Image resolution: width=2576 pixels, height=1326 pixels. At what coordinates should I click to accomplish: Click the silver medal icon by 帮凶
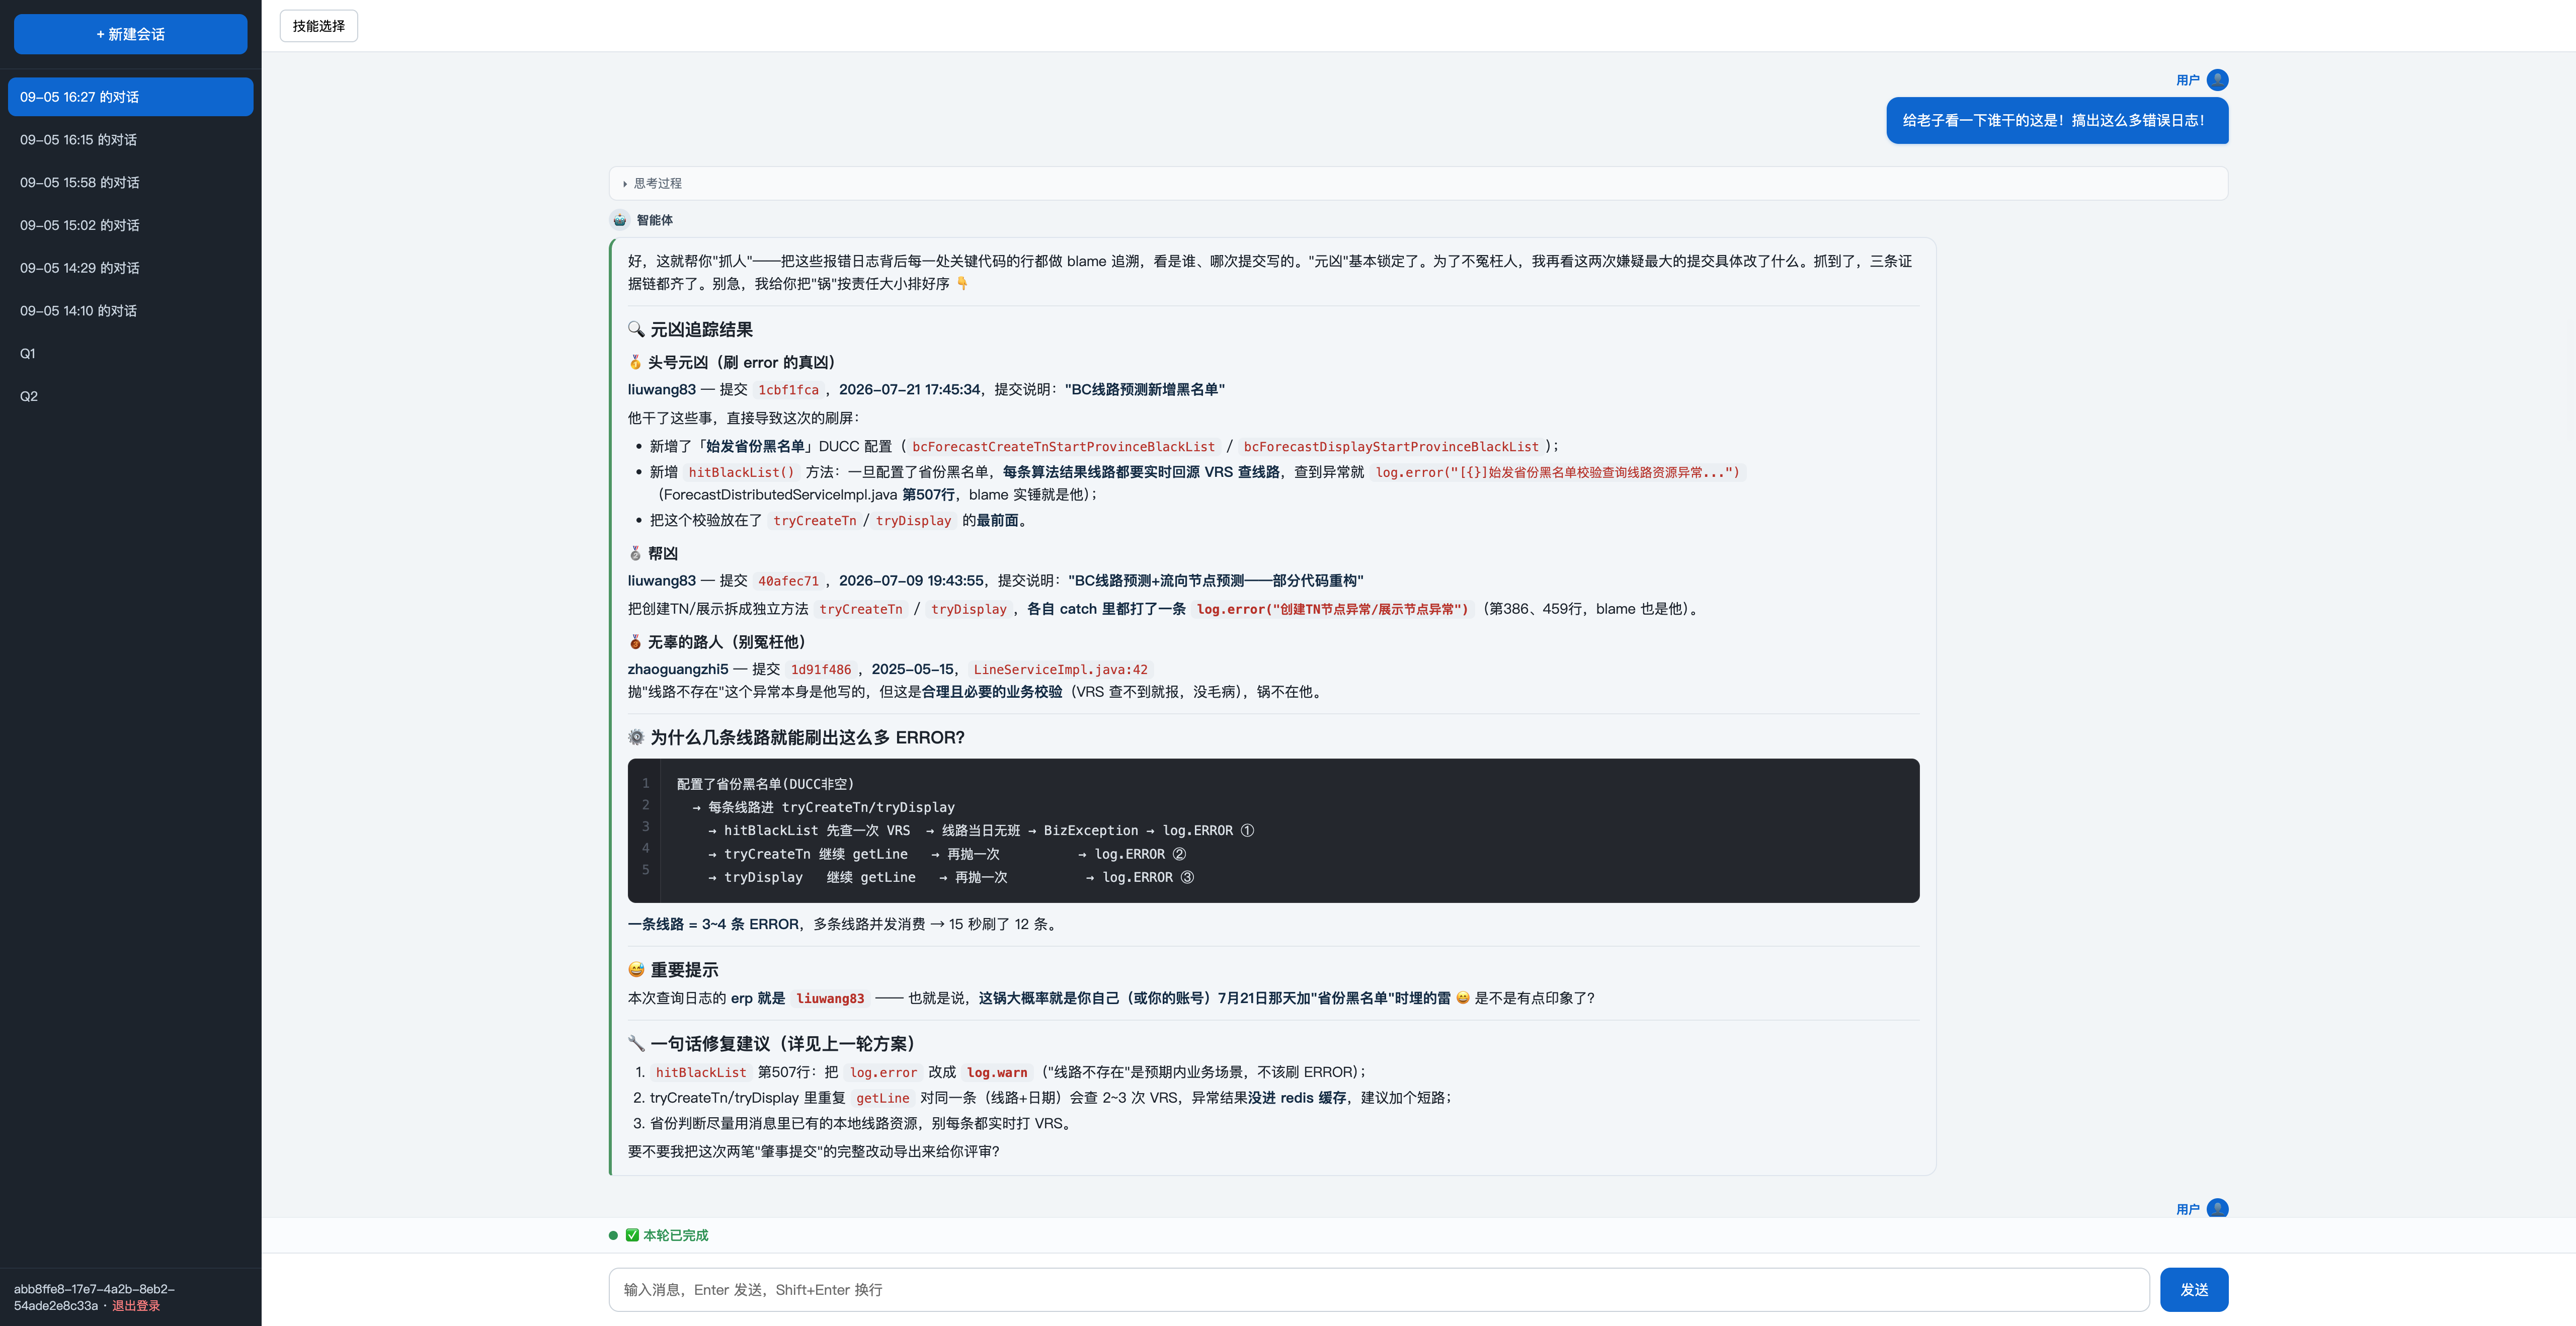pyautogui.click(x=635, y=553)
